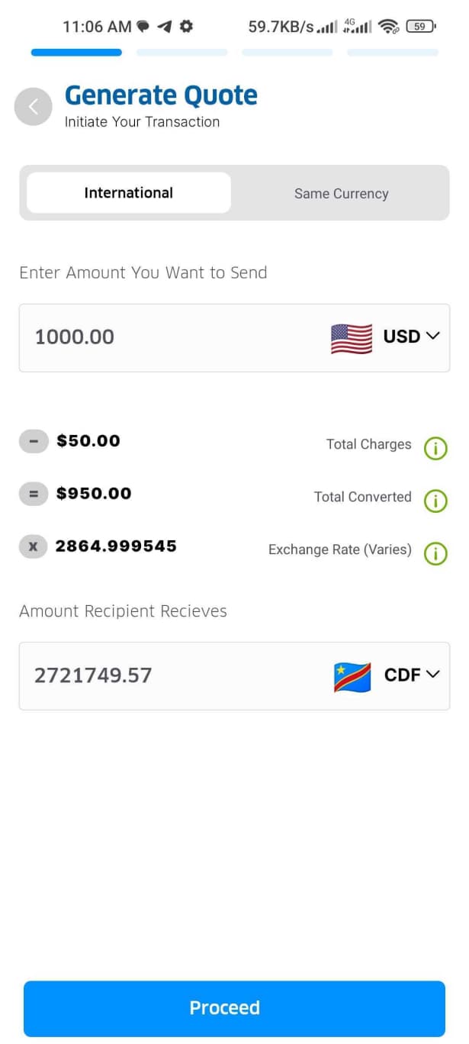Click the minus icon beside $50.00
This screenshot has height=1044, width=469.
pos(33,441)
